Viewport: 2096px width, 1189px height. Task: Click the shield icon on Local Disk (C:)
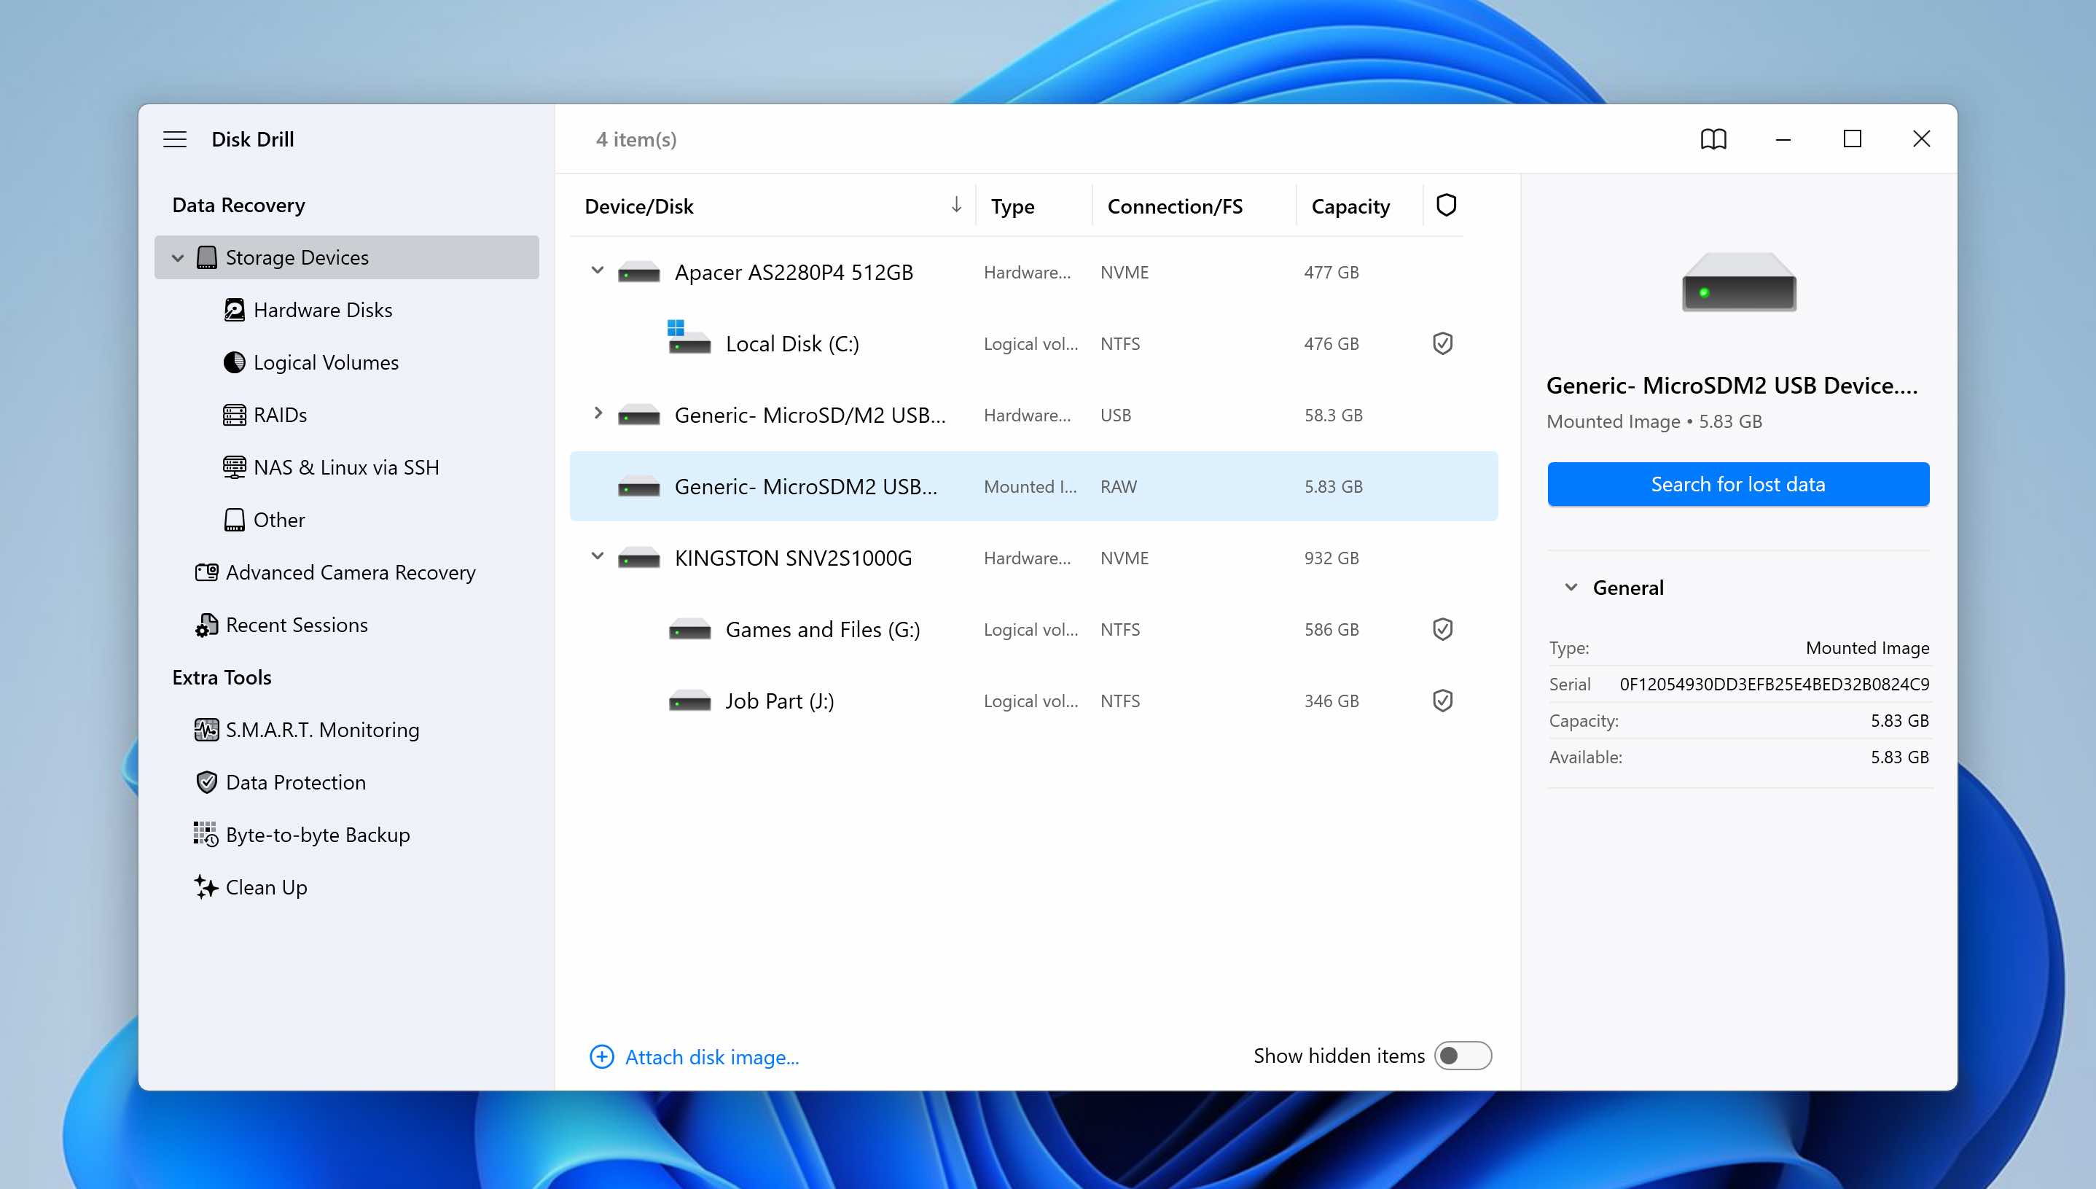pos(1442,343)
